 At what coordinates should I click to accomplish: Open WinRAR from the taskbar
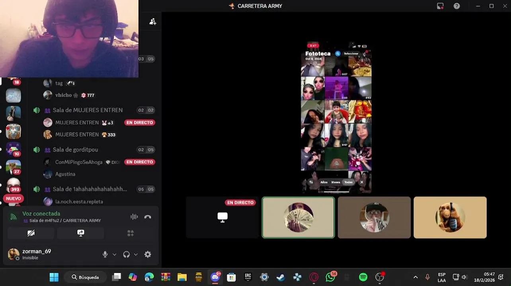coord(166,277)
